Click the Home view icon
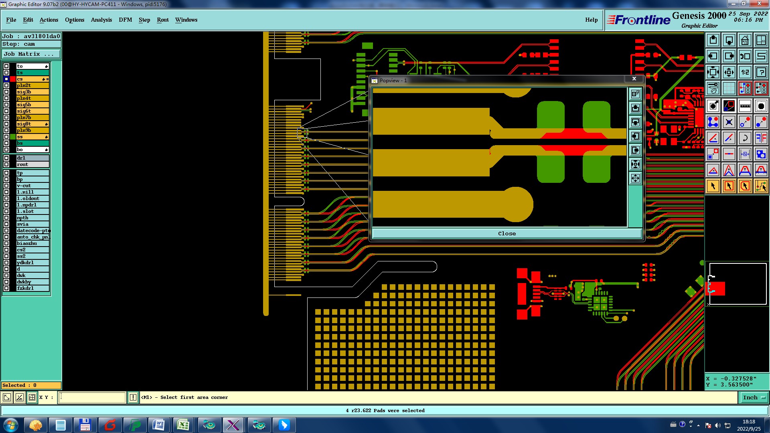 click(x=745, y=40)
